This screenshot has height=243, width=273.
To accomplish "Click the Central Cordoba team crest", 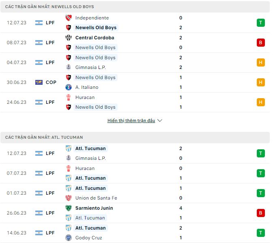I will tap(68, 38).
